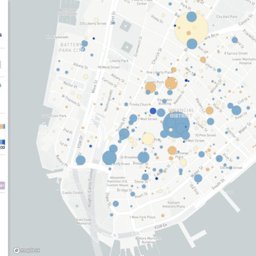Select the blue bubble near 8 Spruce Street
The height and width of the screenshot is (256, 256).
click(x=234, y=40)
